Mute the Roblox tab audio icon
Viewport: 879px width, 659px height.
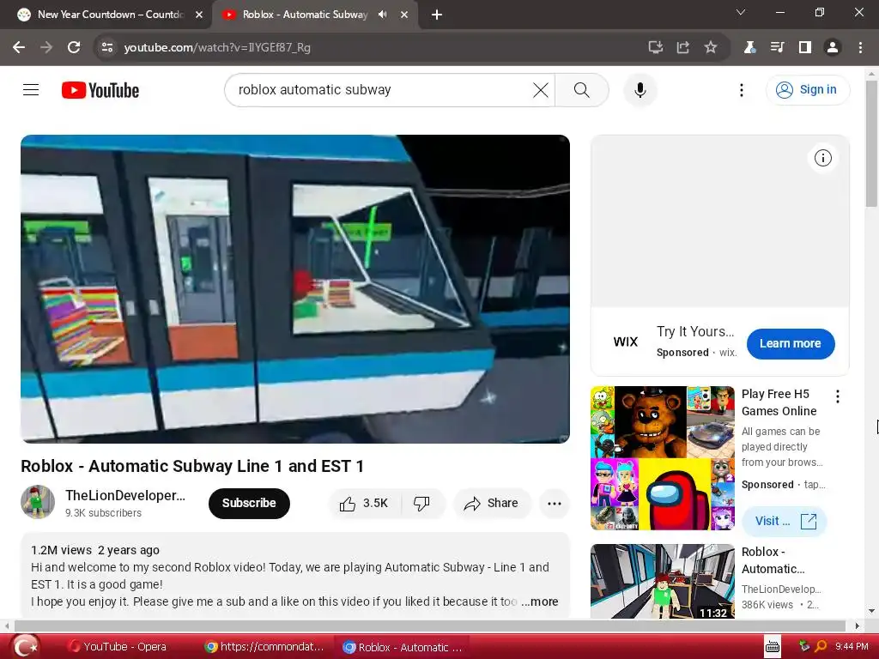382,15
